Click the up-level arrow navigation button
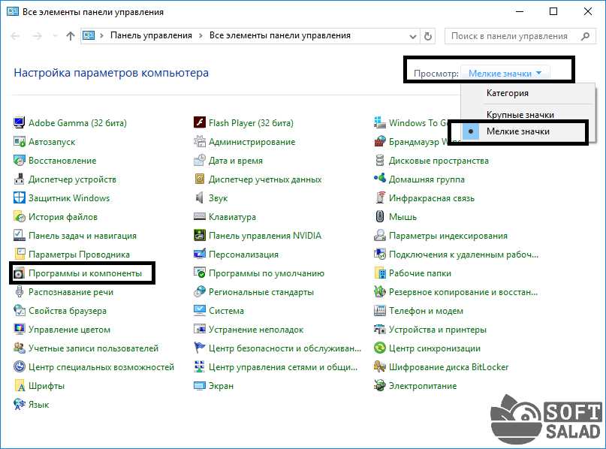The image size is (606, 449). click(71, 35)
